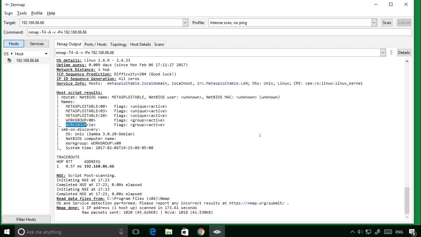
Task: Open the pen workspace tray icon
Action: point(378,232)
